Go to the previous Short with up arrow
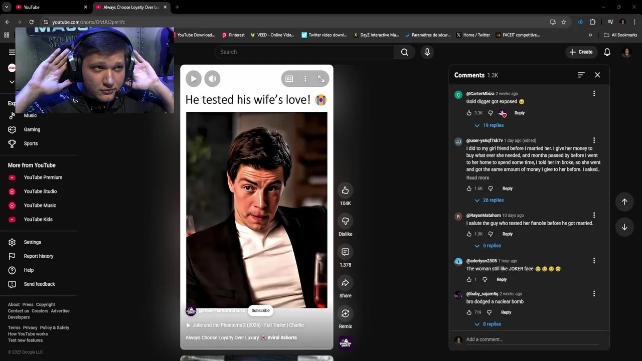Image resolution: width=642 pixels, height=361 pixels. click(624, 202)
